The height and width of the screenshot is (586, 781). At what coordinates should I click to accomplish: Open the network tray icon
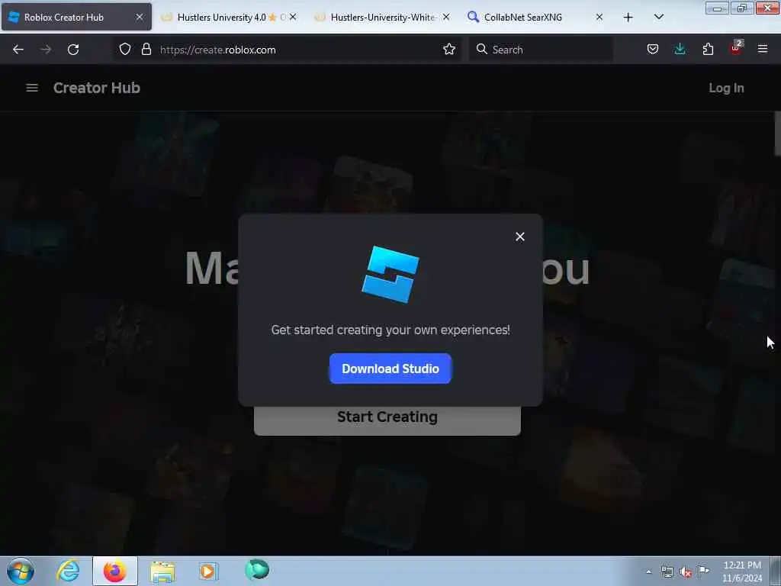(x=667, y=572)
